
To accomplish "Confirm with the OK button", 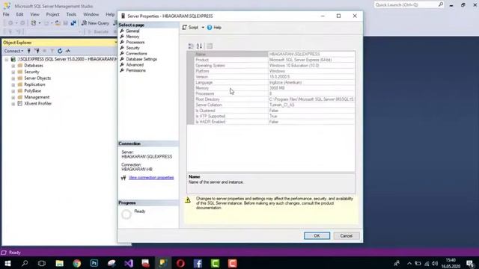I will coord(317,236).
